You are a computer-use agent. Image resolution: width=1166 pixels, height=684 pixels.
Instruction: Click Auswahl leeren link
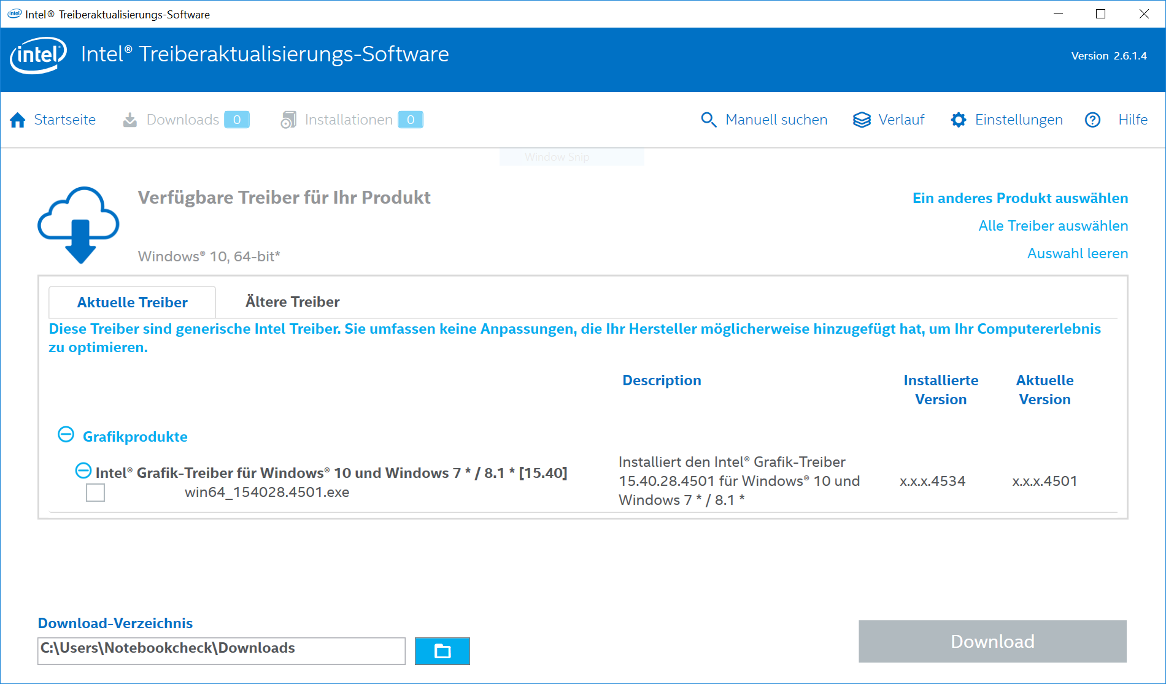(1078, 253)
